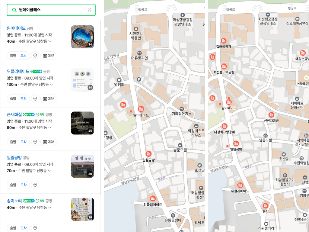309x232 pixels.
Task: Set 큰새화실 as departure (출발)
Action: (x=13, y=142)
